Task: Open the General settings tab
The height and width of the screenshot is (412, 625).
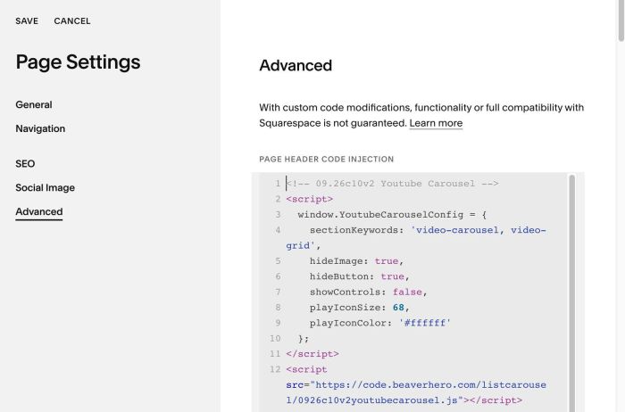Action: (34, 104)
